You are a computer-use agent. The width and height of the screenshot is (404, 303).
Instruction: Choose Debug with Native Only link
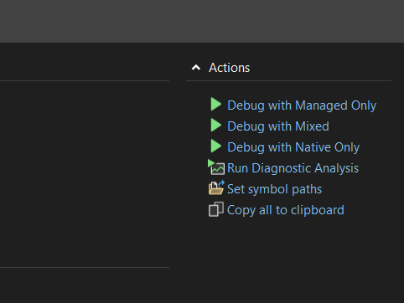(x=293, y=147)
